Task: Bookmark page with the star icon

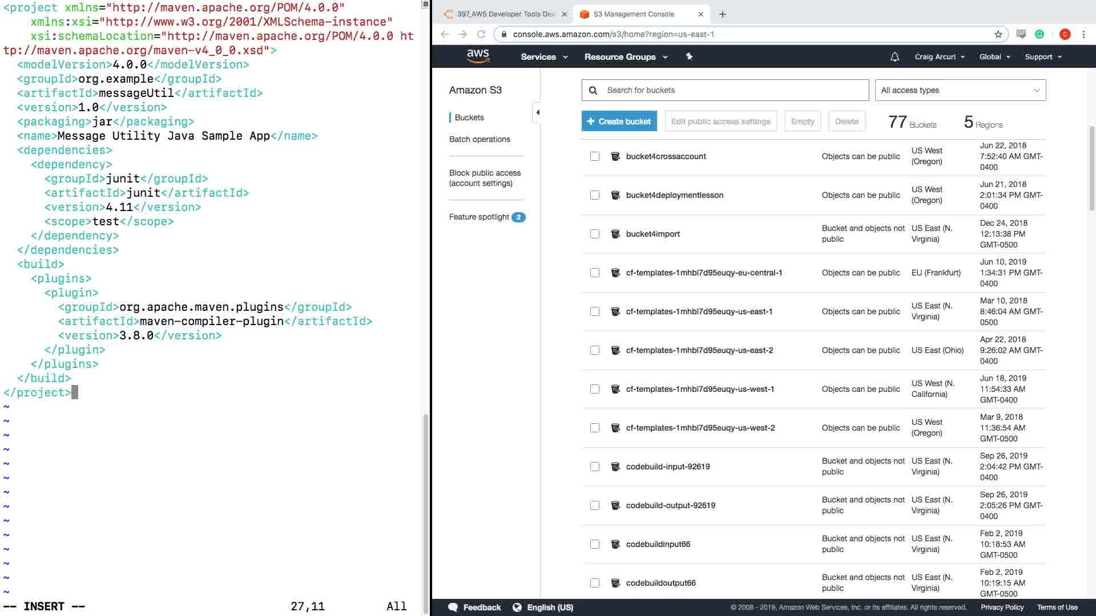Action: tap(998, 34)
